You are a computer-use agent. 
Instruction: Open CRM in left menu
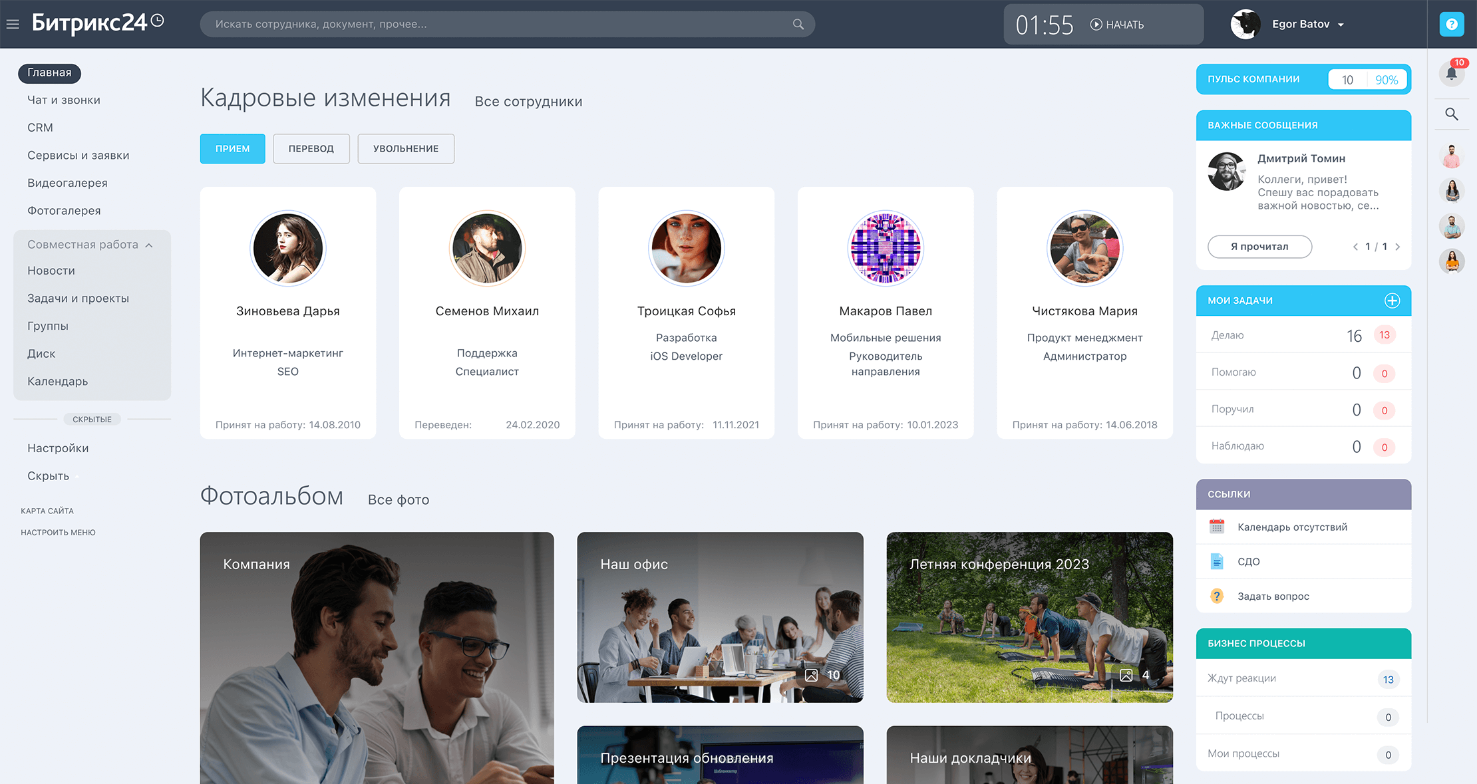point(40,128)
